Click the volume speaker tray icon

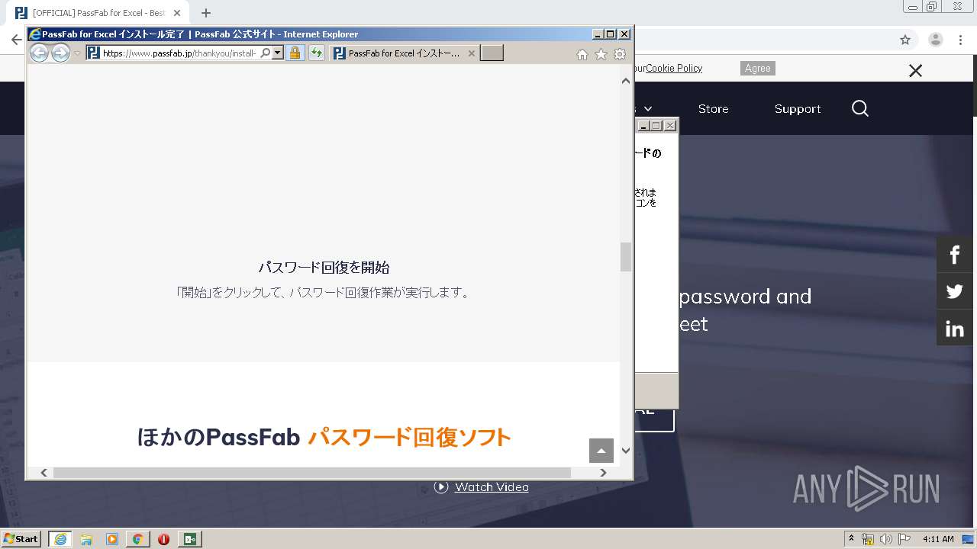click(x=886, y=539)
